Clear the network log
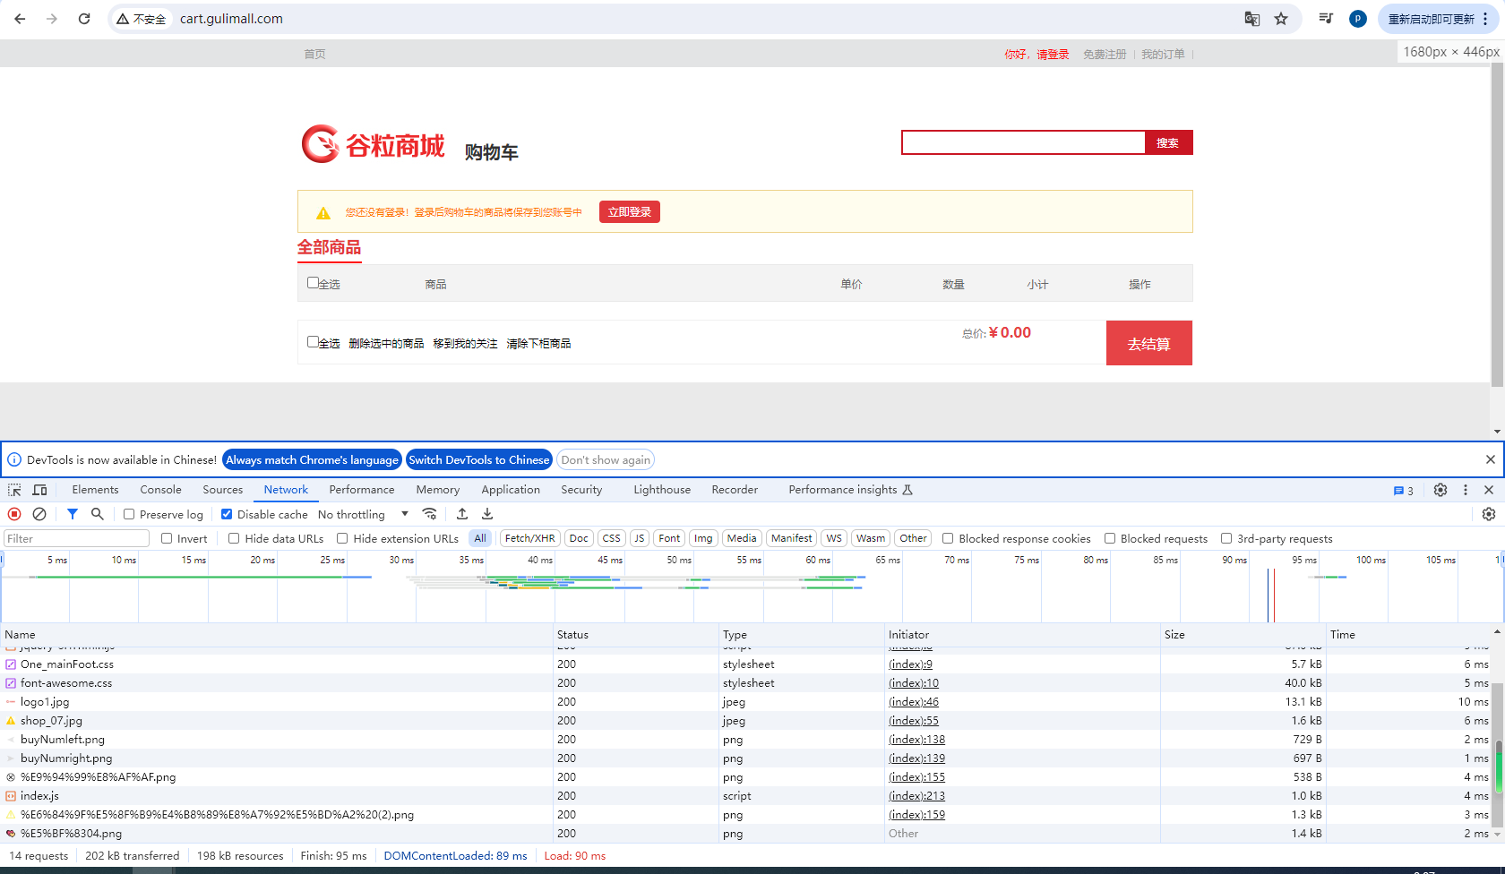Viewport: 1505px width, 874px height. [x=39, y=514]
